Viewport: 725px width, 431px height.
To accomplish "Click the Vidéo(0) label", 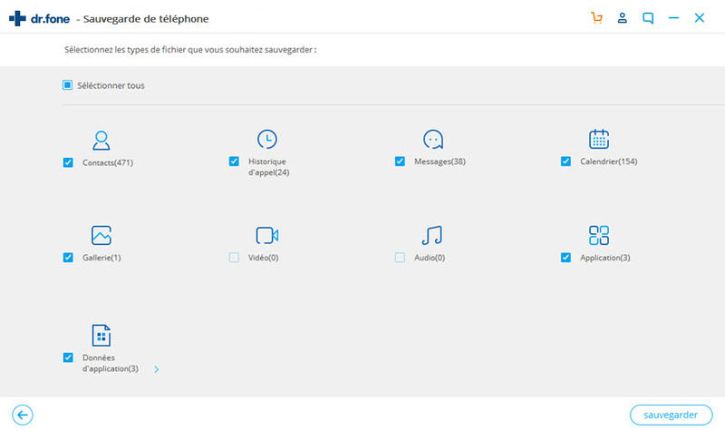I will tap(263, 258).
